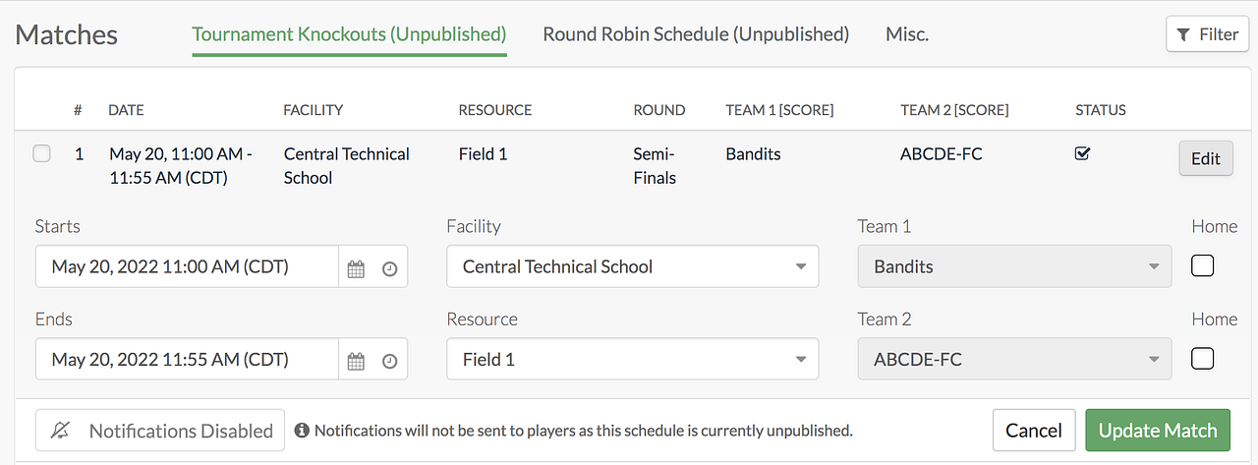
Task: Open clock time picker for Starts field
Action: (x=389, y=268)
